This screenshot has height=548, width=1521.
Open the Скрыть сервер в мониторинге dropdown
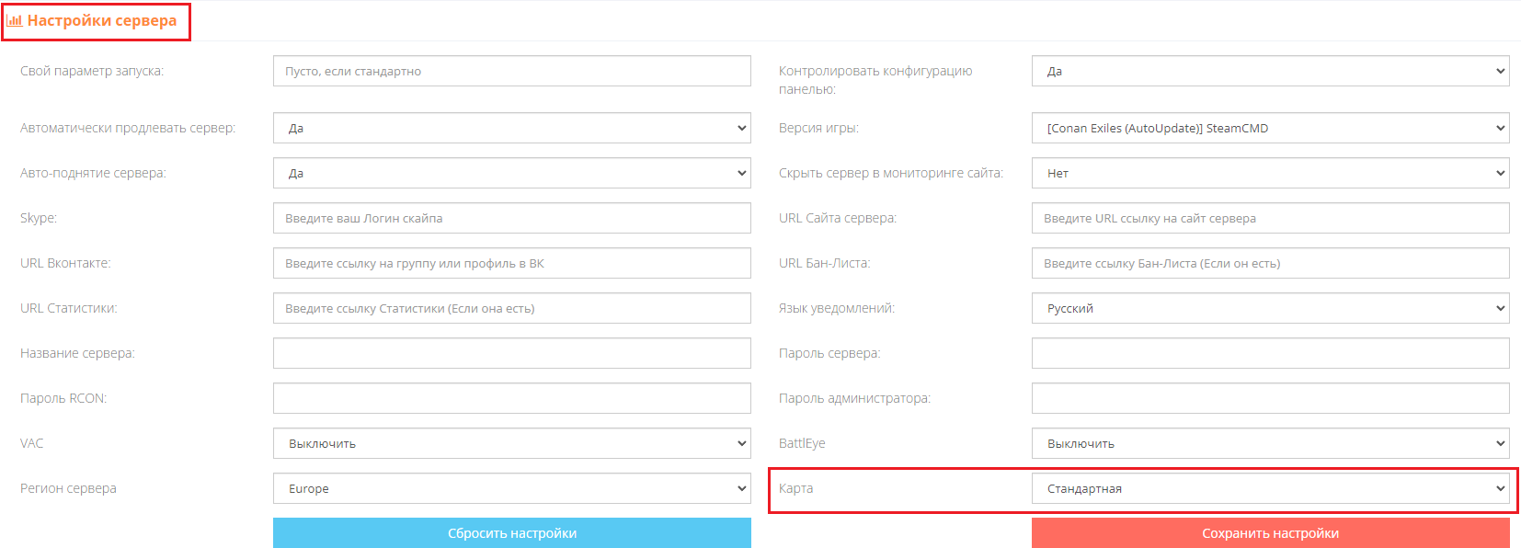[x=1271, y=173]
